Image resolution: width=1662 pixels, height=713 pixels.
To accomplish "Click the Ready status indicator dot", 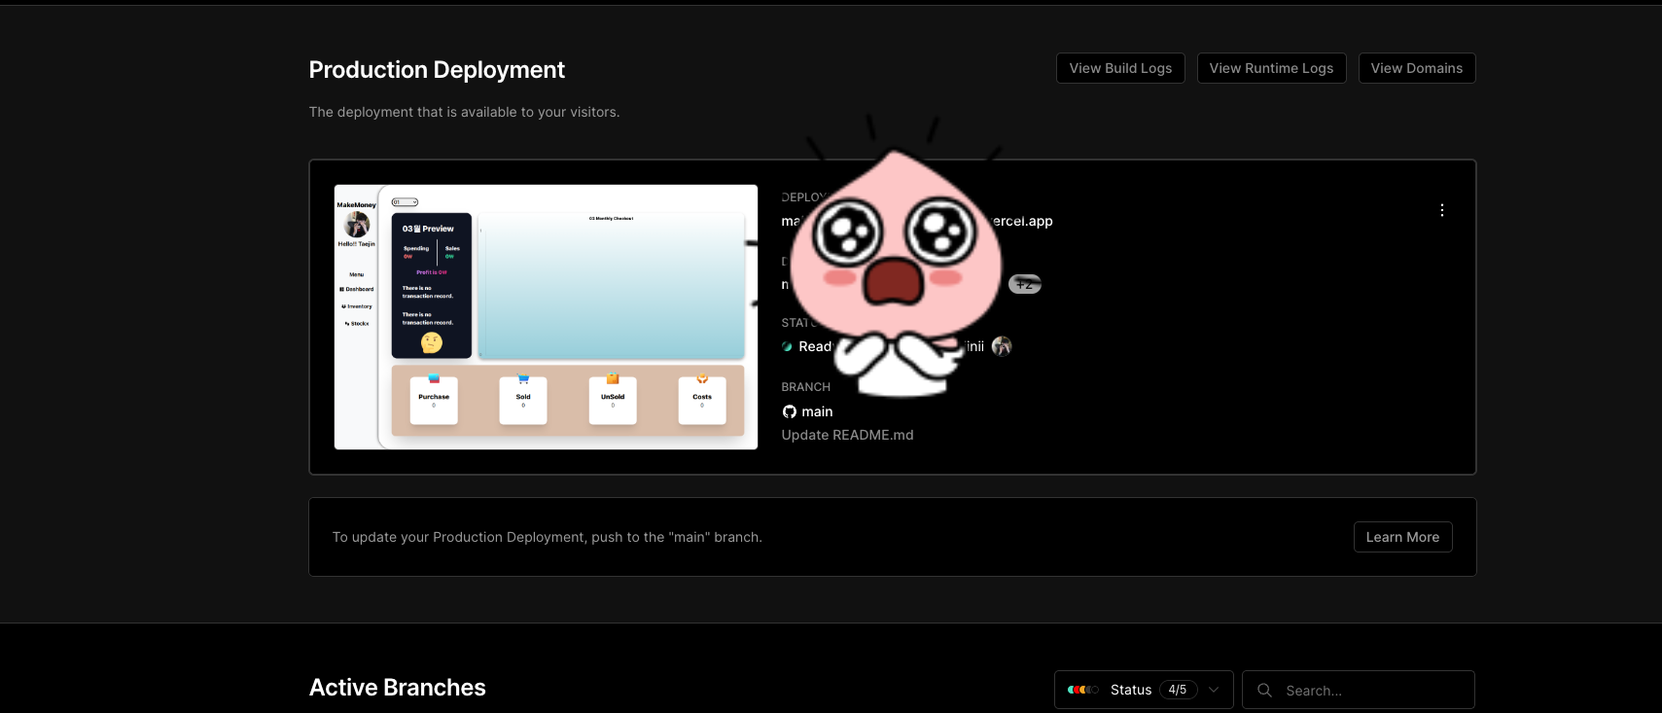I will 787,346.
